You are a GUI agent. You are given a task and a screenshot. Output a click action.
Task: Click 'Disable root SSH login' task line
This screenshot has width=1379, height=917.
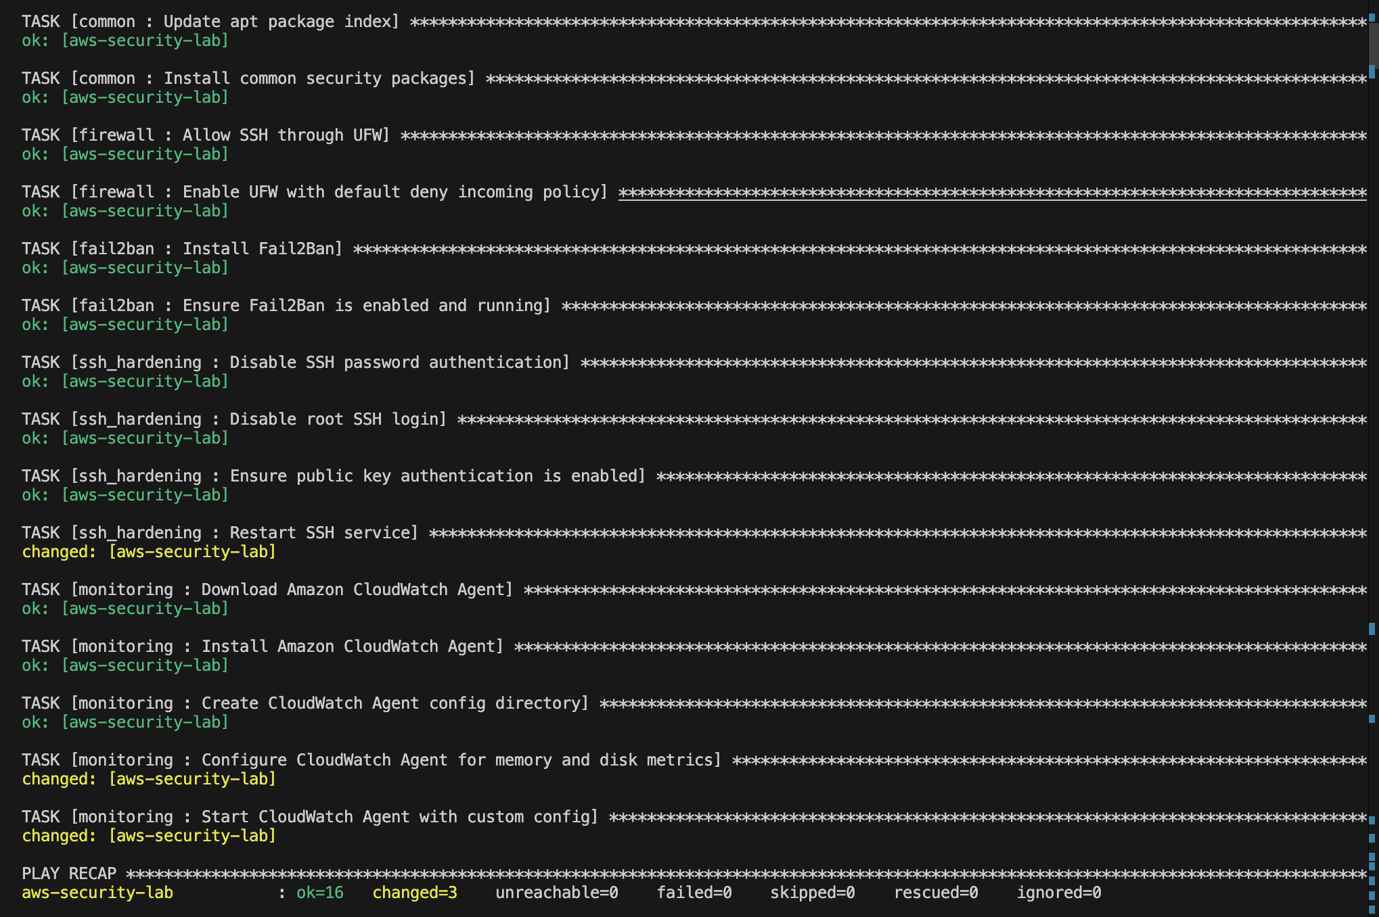[x=694, y=419]
